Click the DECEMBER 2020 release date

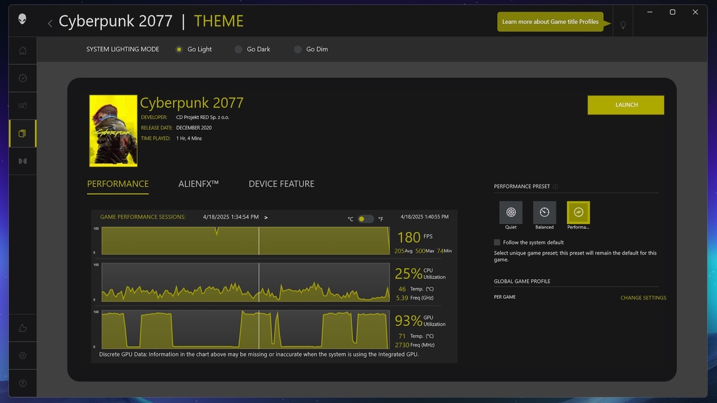(x=194, y=127)
